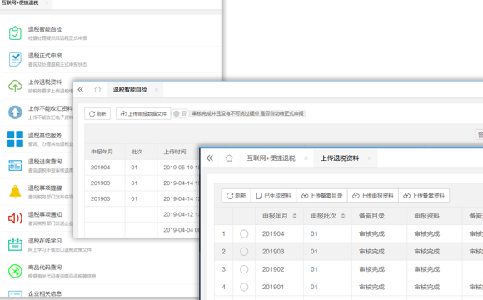Open 退税正式申报 checklist icon
483x300 pixels.
coord(15,59)
